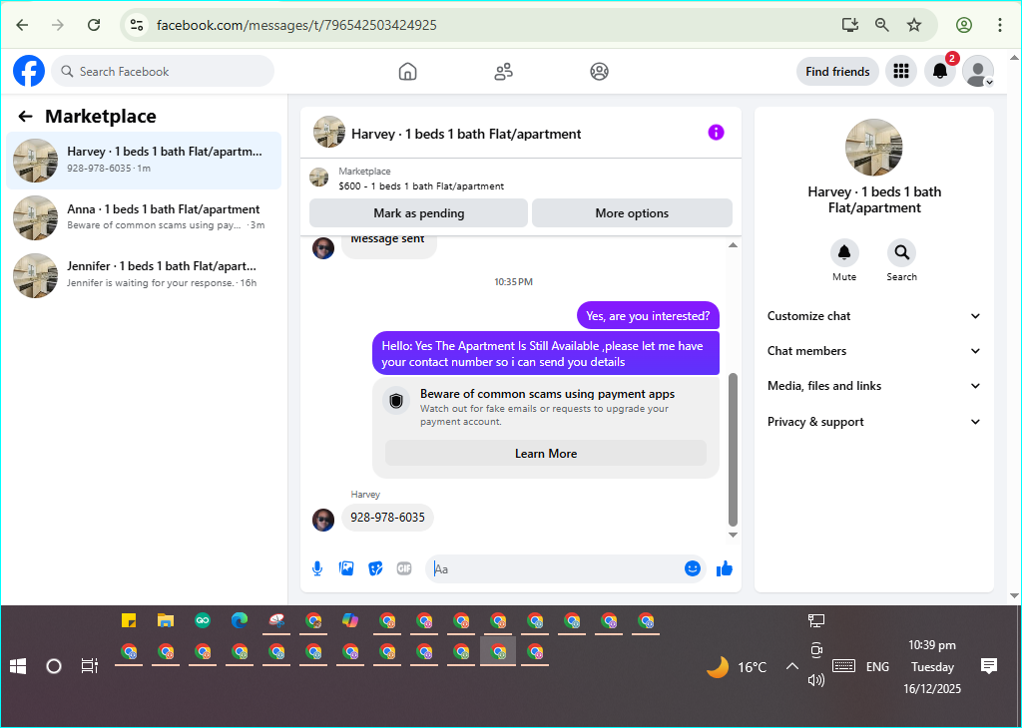Open notifications bell with 2 badge
1022x728 pixels.
[940, 71]
